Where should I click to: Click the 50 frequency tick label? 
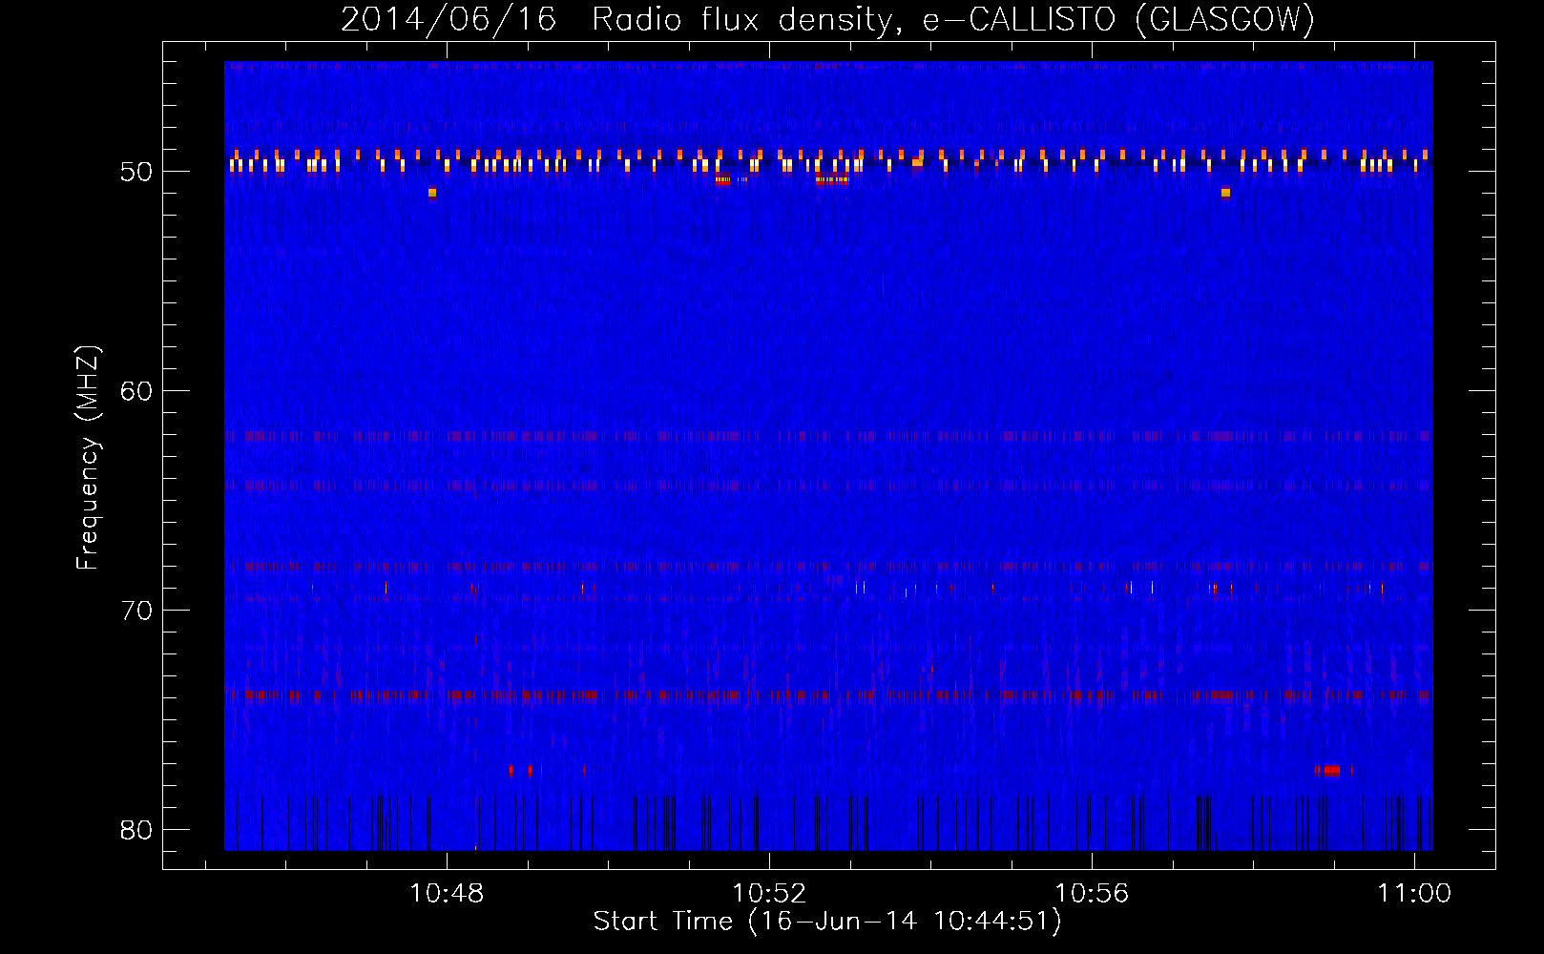click(x=136, y=172)
